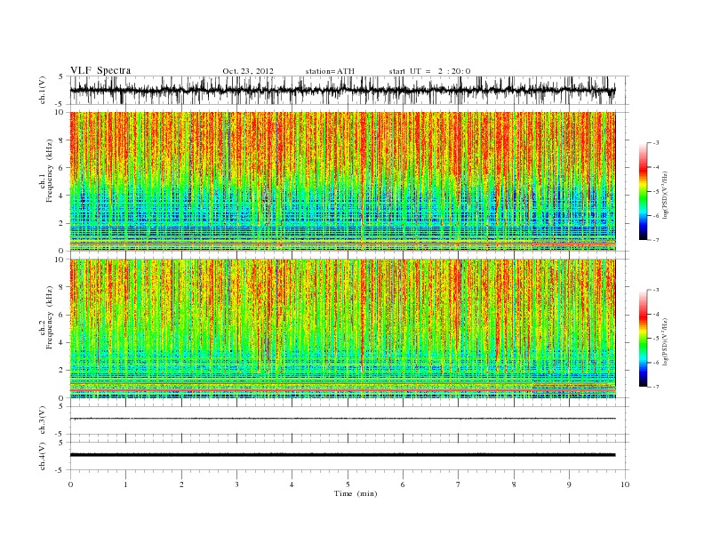Click the ch.2 spectrogram color scale bar

643,338
